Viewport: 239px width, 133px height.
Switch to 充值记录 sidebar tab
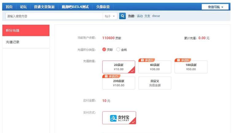pyautogui.click(x=13, y=42)
